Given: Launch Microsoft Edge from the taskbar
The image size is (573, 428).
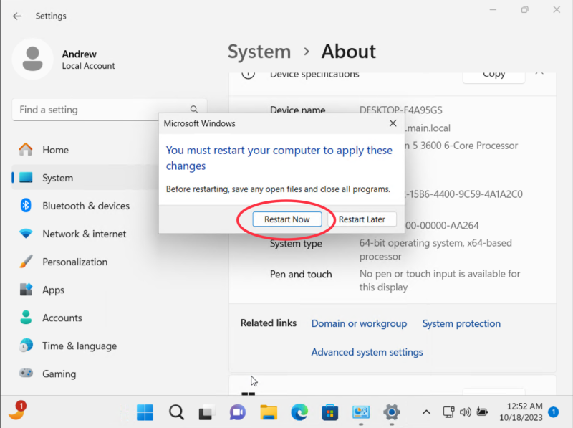Looking at the screenshot, I should click(x=299, y=412).
